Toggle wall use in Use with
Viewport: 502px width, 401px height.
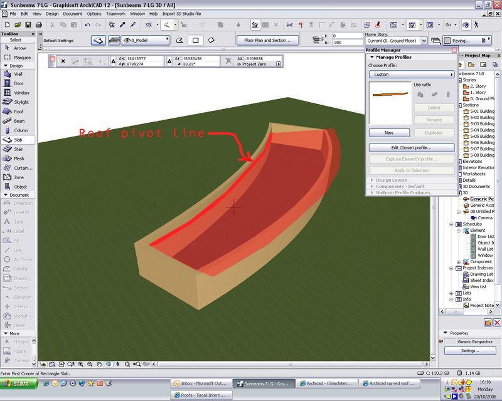pos(420,95)
